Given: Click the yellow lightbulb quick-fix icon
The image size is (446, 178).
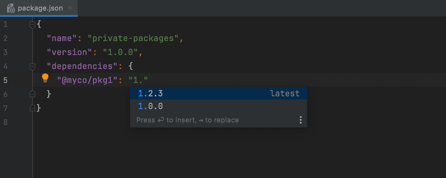Looking at the screenshot, I should (x=45, y=78).
